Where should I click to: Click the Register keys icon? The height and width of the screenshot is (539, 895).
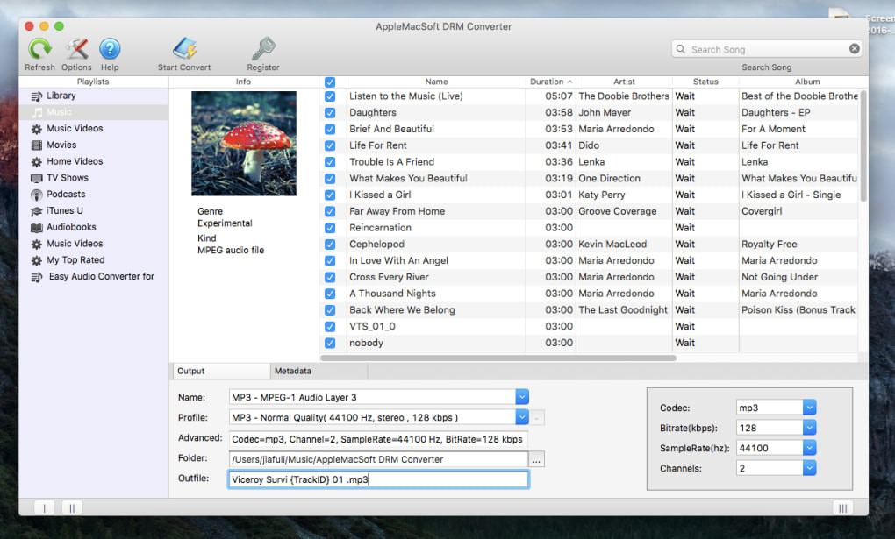[263, 50]
